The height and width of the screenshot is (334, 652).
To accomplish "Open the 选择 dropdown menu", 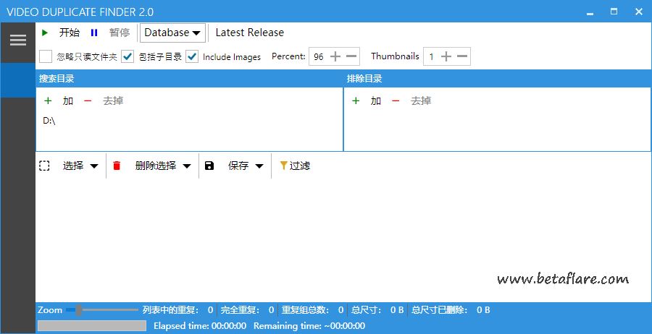I will point(93,166).
